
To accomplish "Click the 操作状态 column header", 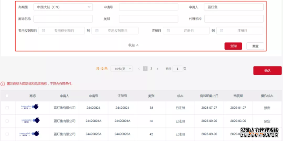I will click(267, 96).
